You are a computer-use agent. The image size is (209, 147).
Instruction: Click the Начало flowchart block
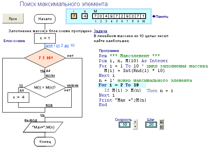[x=45, y=19]
